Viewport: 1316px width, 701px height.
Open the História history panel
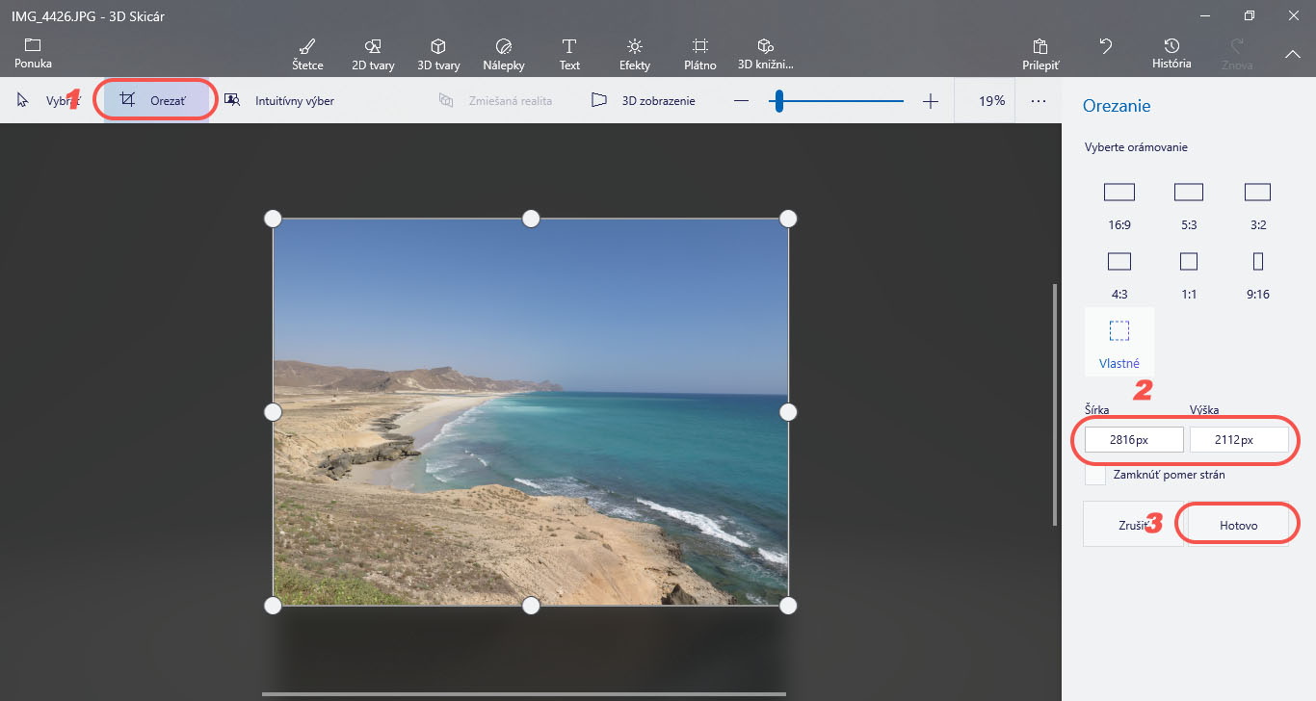point(1171,53)
